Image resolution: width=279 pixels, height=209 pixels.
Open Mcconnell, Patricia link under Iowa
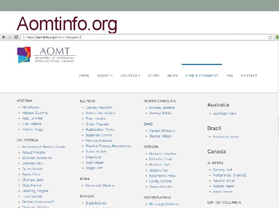coord(100,185)
